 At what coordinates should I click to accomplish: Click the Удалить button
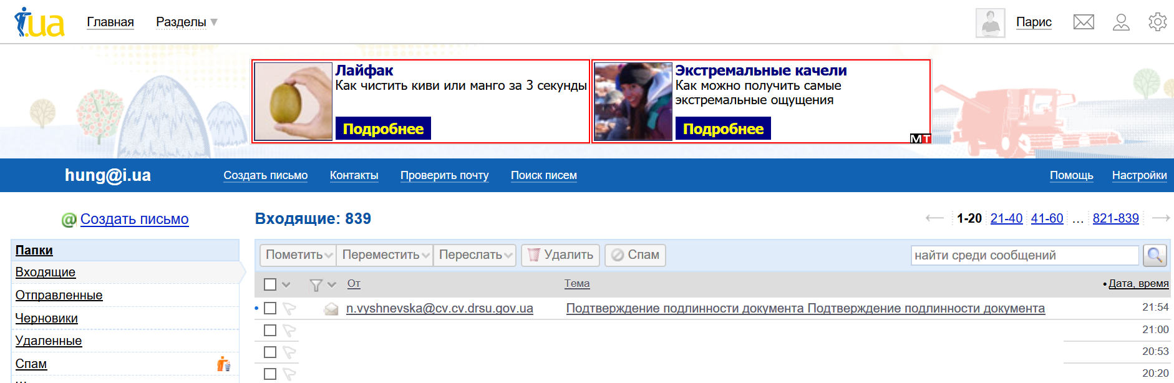pyautogui.click(x=561, y=255)
